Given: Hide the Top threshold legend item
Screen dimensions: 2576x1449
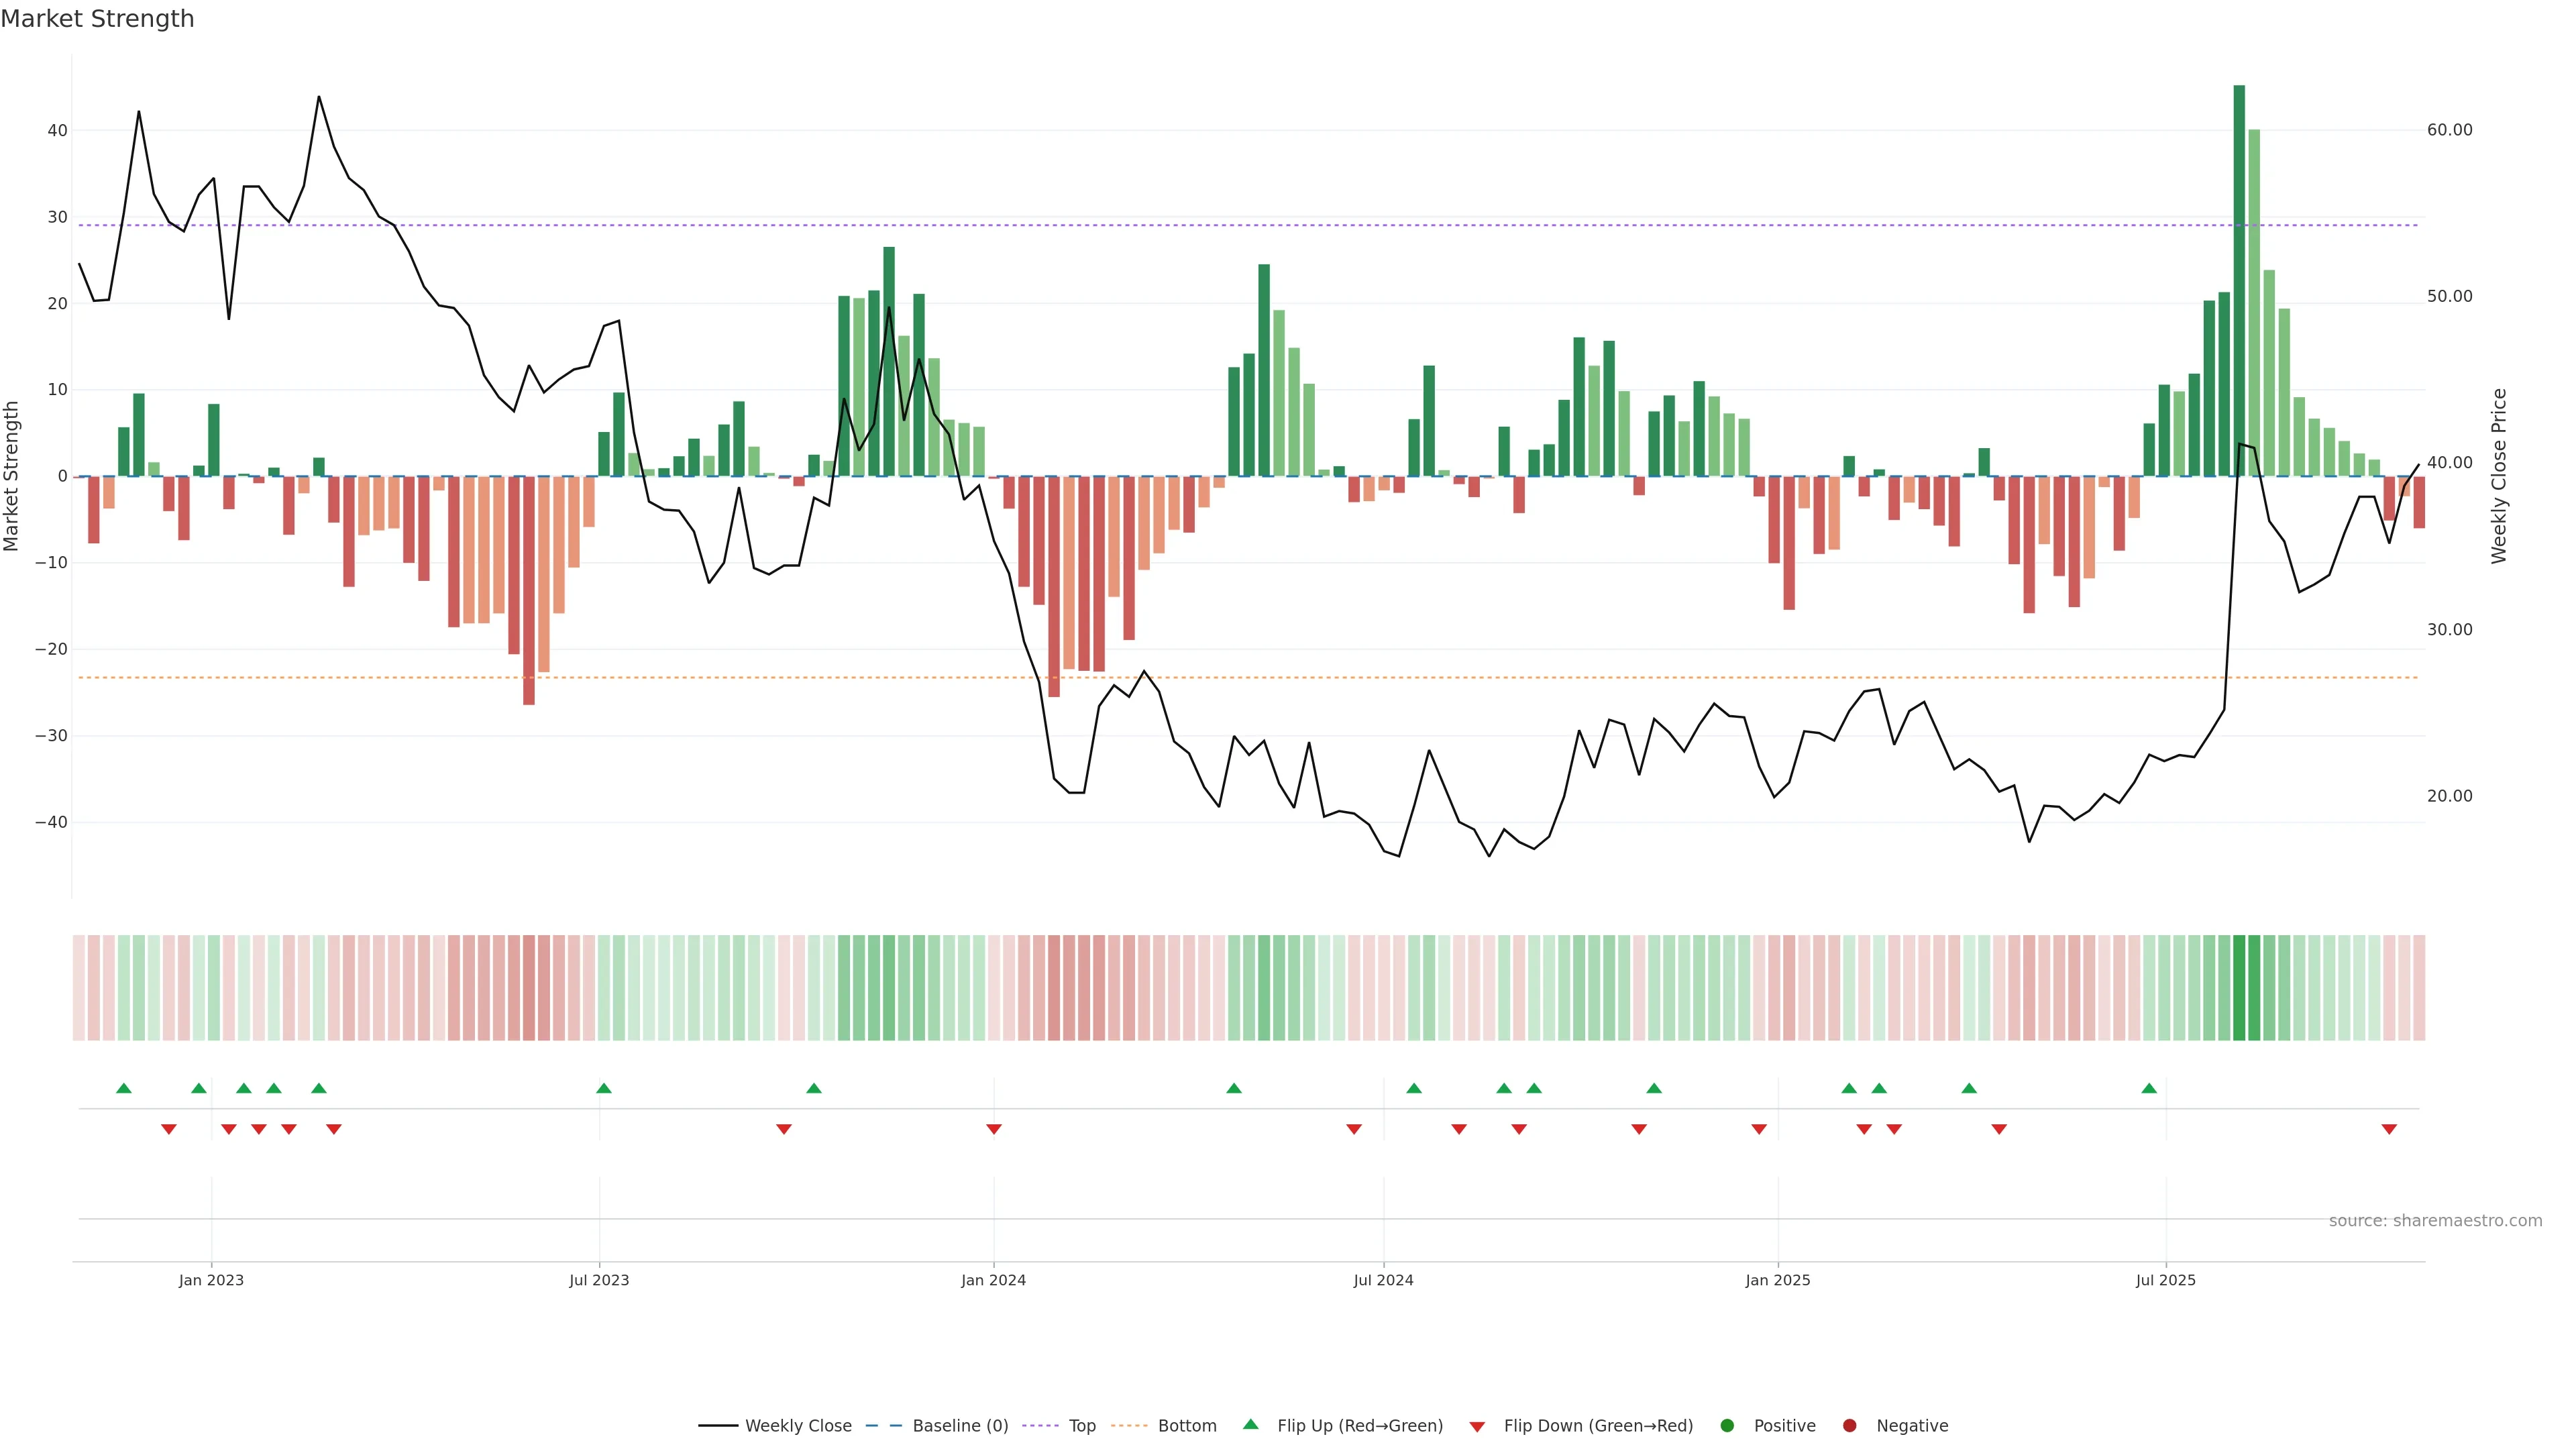Looking at the screenshot, I should click(x=1081, y=1425).
